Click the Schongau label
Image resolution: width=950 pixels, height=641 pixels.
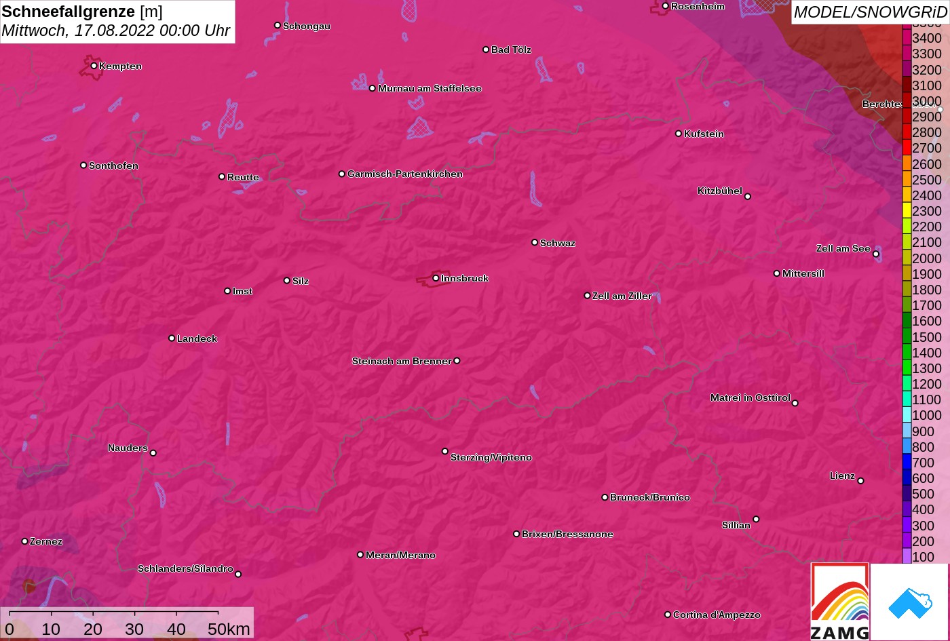(x=307, y=26)
